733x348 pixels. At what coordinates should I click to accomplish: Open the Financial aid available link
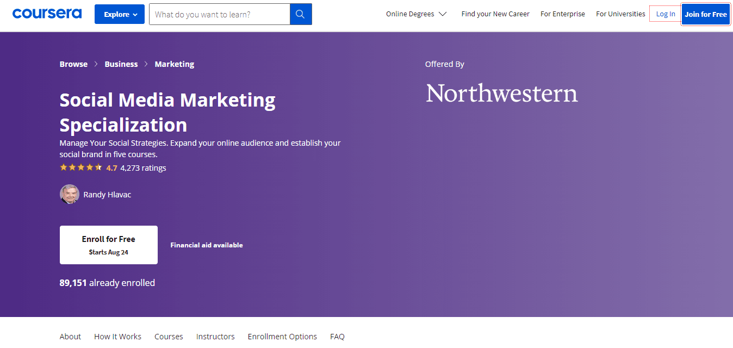[x=207, y=245]
